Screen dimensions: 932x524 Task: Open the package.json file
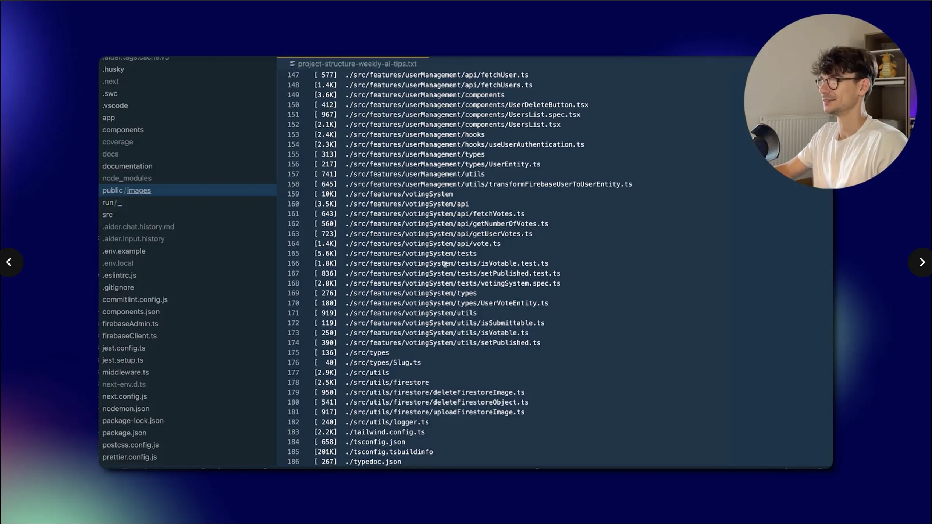(x=124, y=433)
